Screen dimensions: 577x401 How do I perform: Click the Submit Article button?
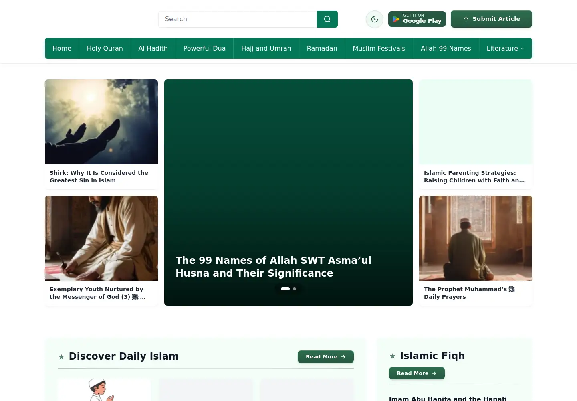coord(491,19)
